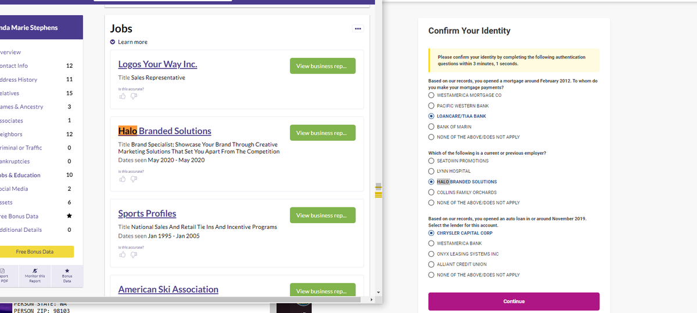697x313 pixels.
Task: Thumbs down the Halo Branded Solutions job
Action: (133, 179)
